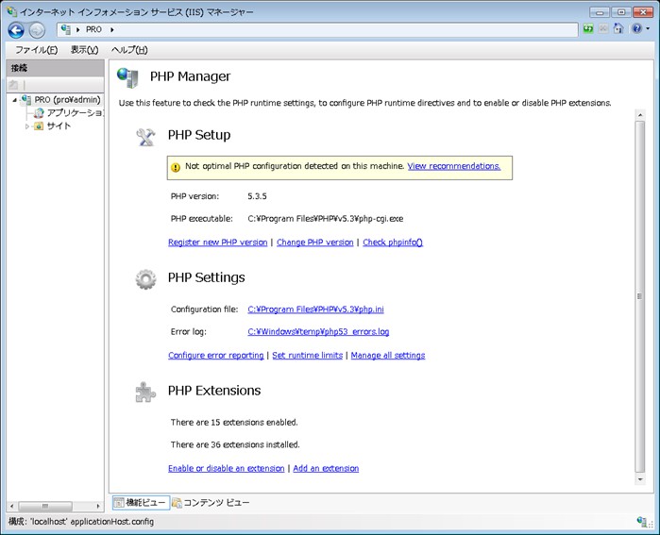
Task: Click PHP version value 5.3.5
Action: [257, 196]
